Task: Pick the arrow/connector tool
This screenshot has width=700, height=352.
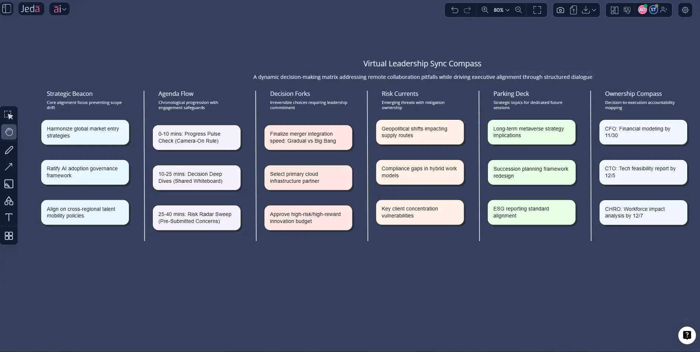Action: [9, 167]
